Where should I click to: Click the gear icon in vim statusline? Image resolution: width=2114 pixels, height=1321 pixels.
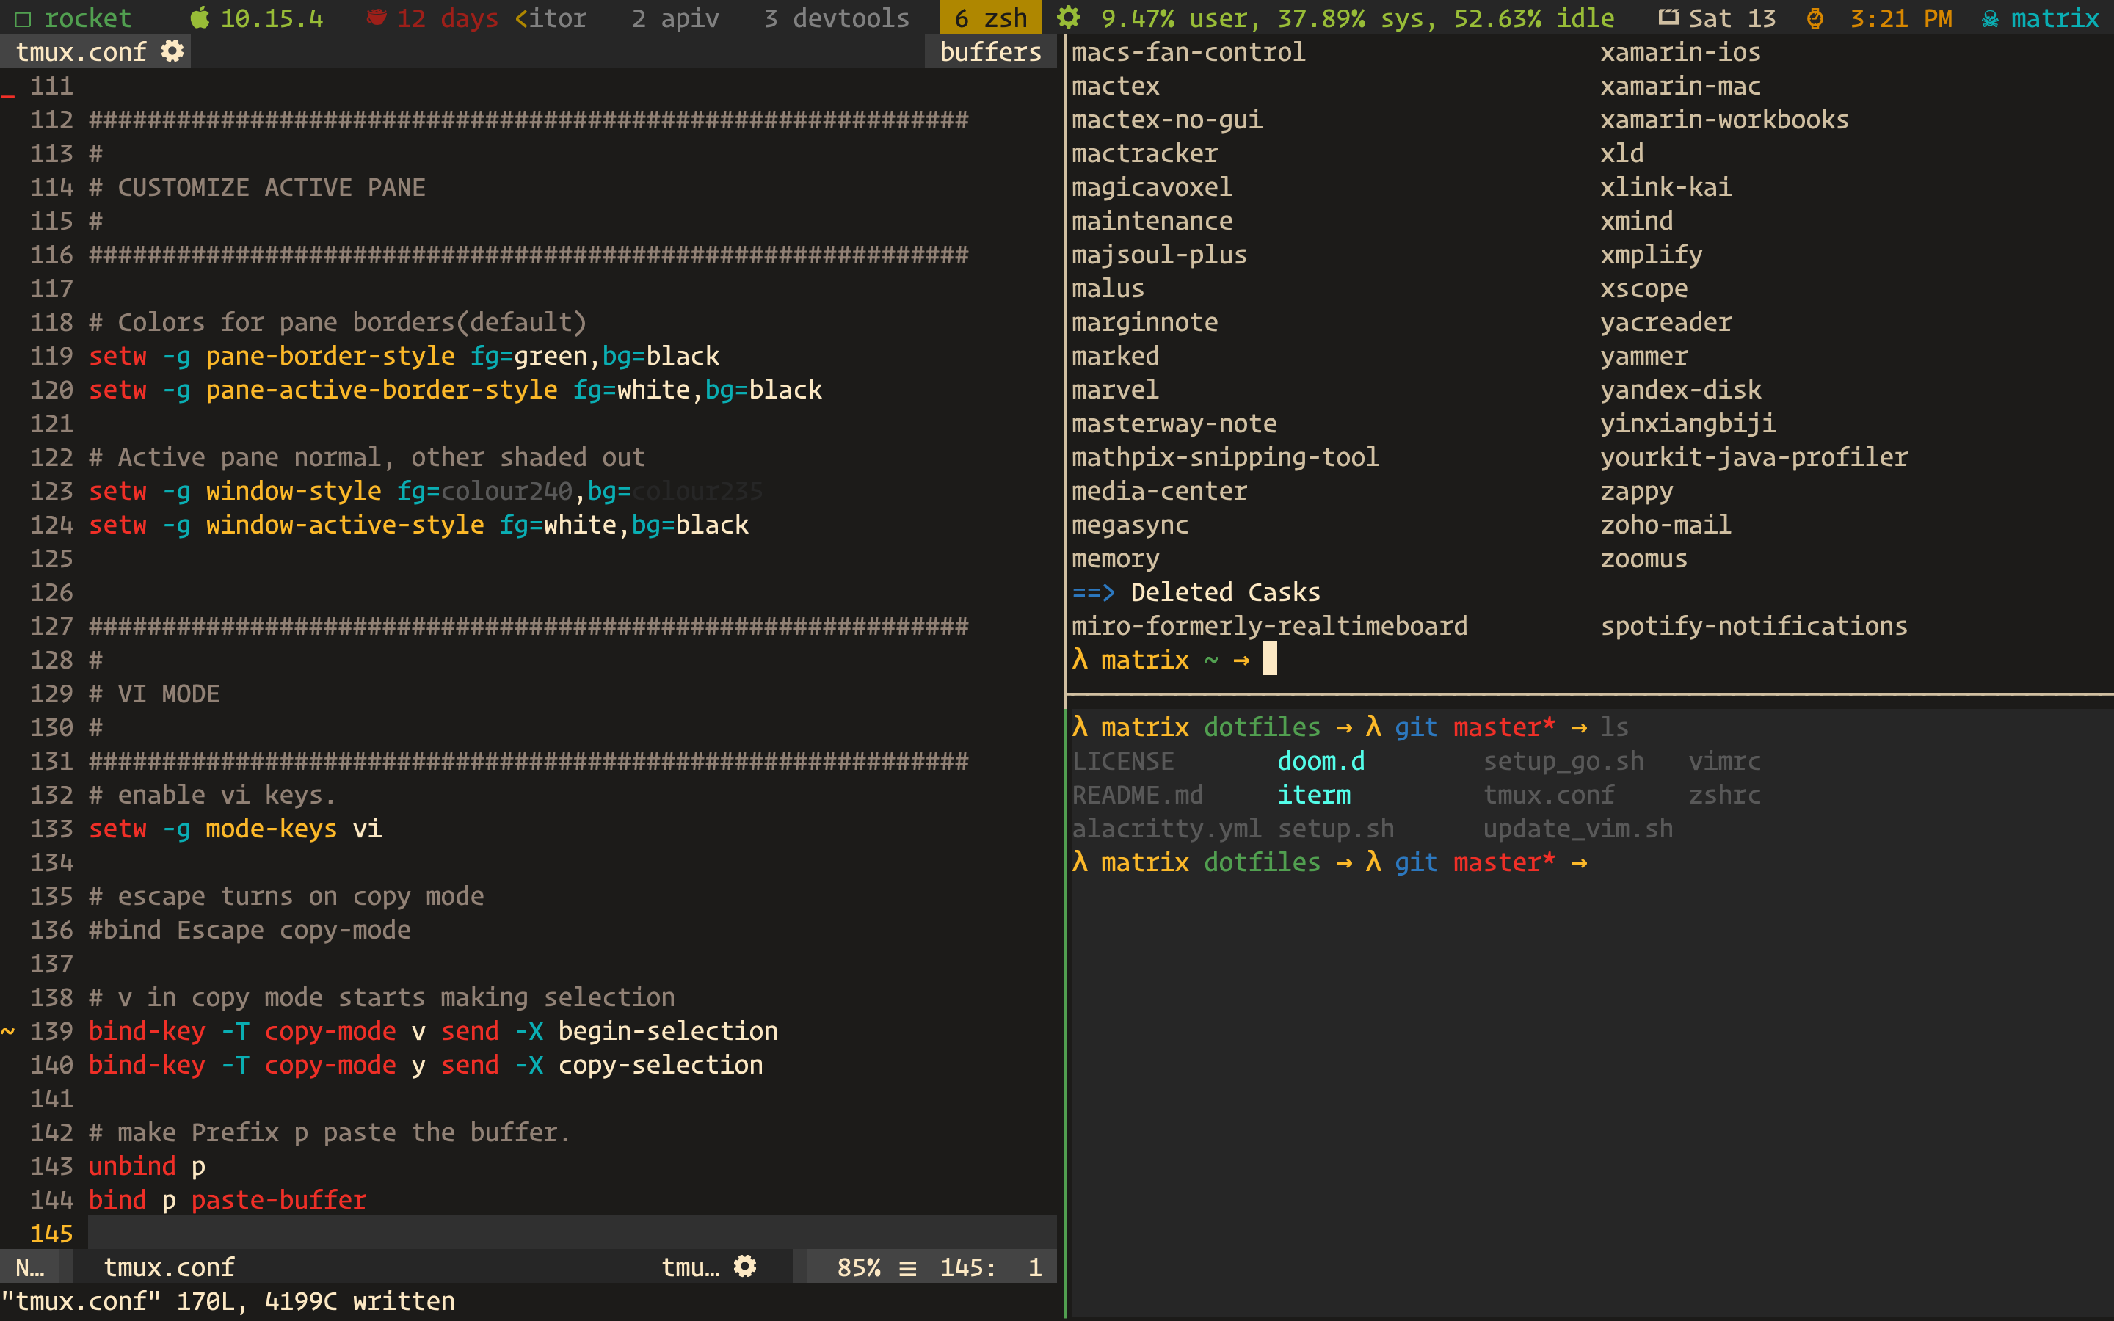[744, 1267]
